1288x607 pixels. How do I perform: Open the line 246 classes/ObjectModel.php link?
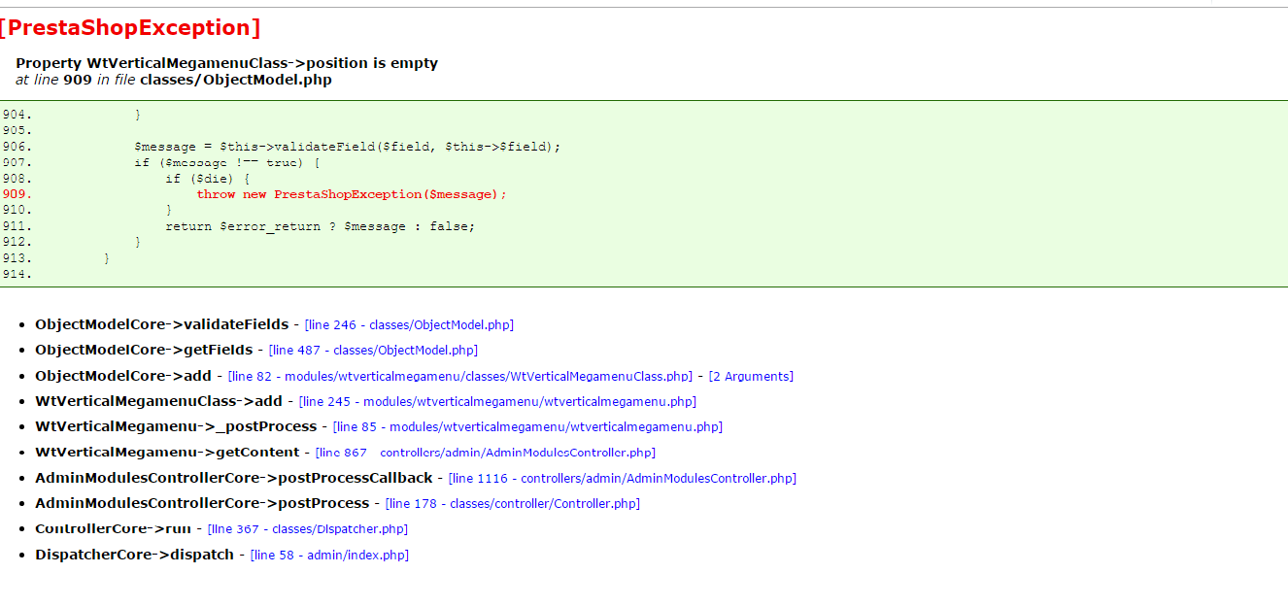click(x=409, y=325)
